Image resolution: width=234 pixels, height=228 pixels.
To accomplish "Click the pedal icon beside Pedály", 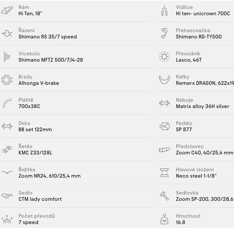I will 164,126.
